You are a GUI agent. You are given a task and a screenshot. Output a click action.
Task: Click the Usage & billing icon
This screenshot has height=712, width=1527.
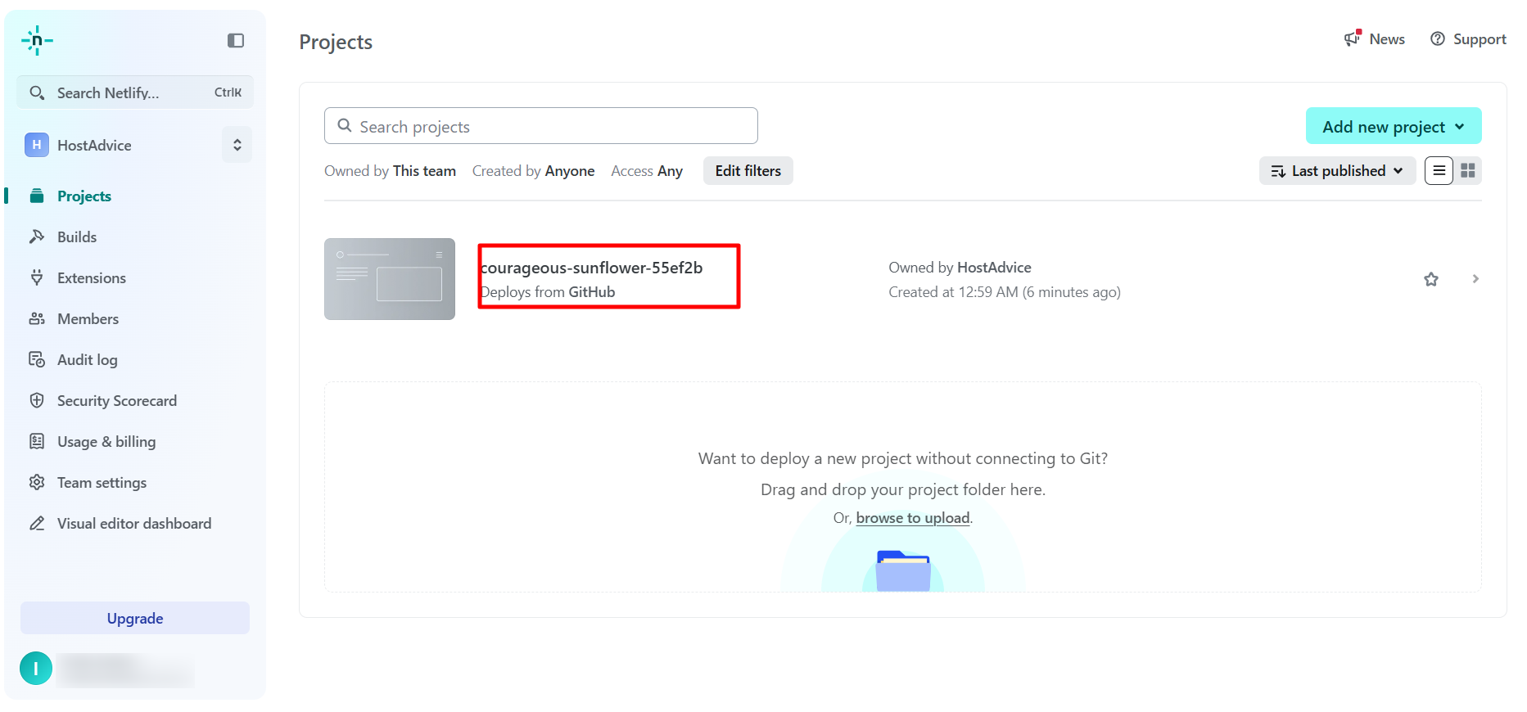37,441
